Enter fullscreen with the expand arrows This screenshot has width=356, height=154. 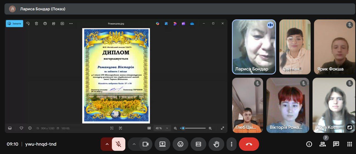222,128
